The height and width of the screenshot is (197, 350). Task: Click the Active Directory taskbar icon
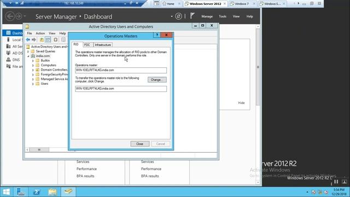[68, 192]
